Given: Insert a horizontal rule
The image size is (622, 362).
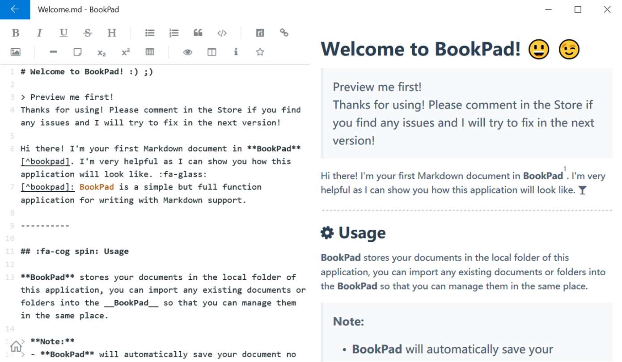Looking at the screenshot, I should (53, 52).
